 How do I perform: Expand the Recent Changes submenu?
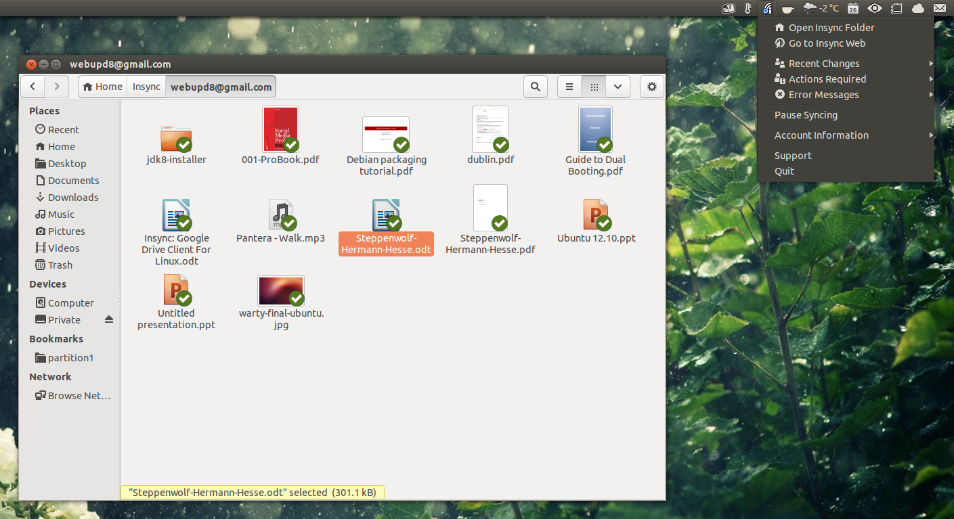[824, 64]
